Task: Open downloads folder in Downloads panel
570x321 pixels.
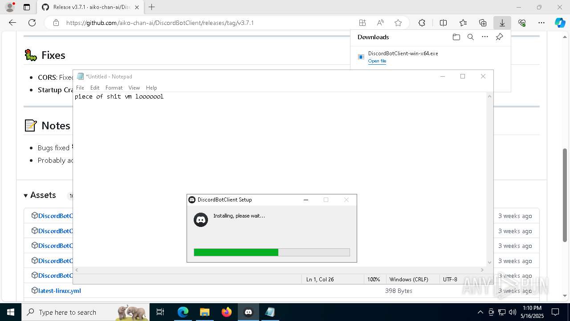Action: 456,37
